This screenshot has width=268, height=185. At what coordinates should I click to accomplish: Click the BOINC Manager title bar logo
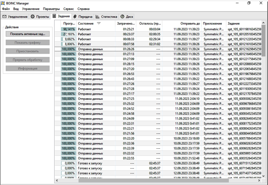click(x=3, y=3)
